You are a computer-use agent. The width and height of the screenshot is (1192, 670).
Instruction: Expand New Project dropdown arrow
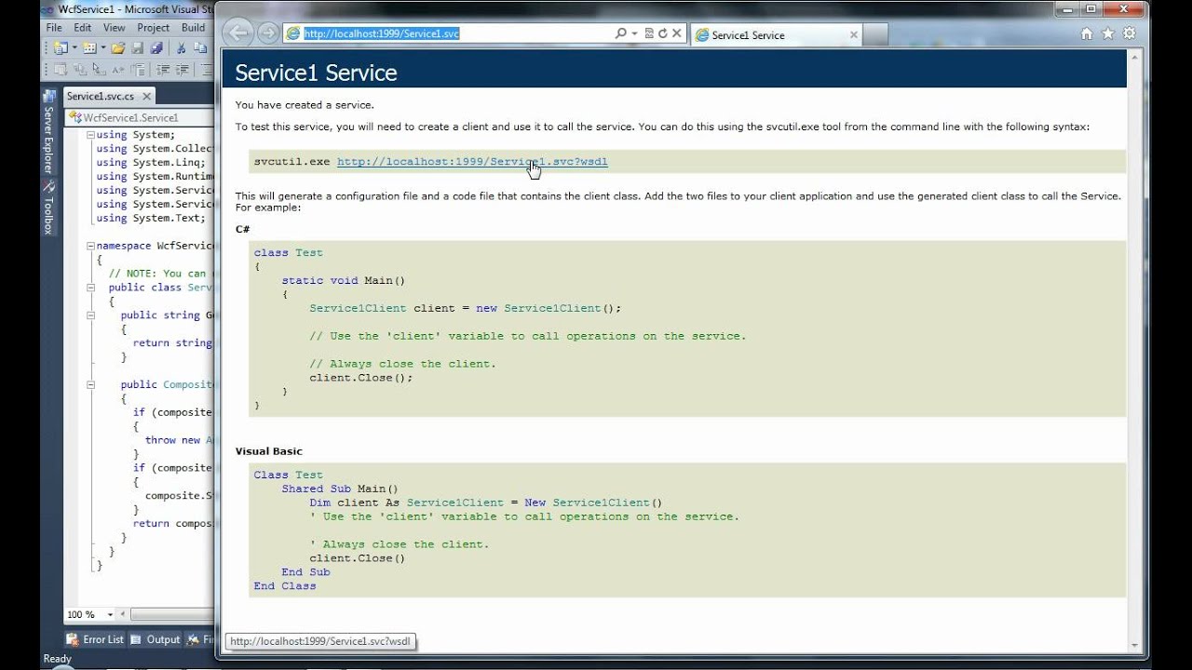click(74, 47)
